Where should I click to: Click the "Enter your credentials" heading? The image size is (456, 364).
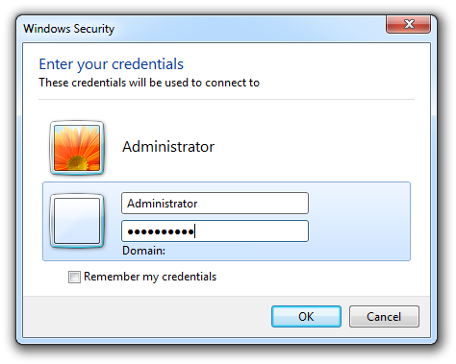tap(111, 64)
